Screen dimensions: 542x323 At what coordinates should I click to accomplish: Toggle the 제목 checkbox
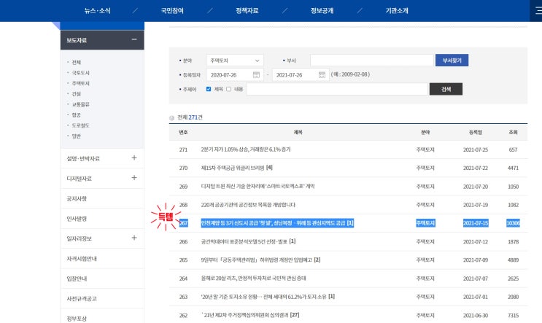click(x=209, y=89)
